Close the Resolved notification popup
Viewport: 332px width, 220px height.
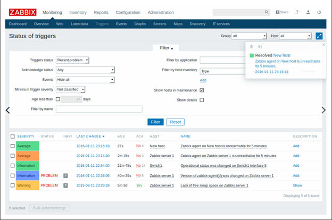[323, 45]
